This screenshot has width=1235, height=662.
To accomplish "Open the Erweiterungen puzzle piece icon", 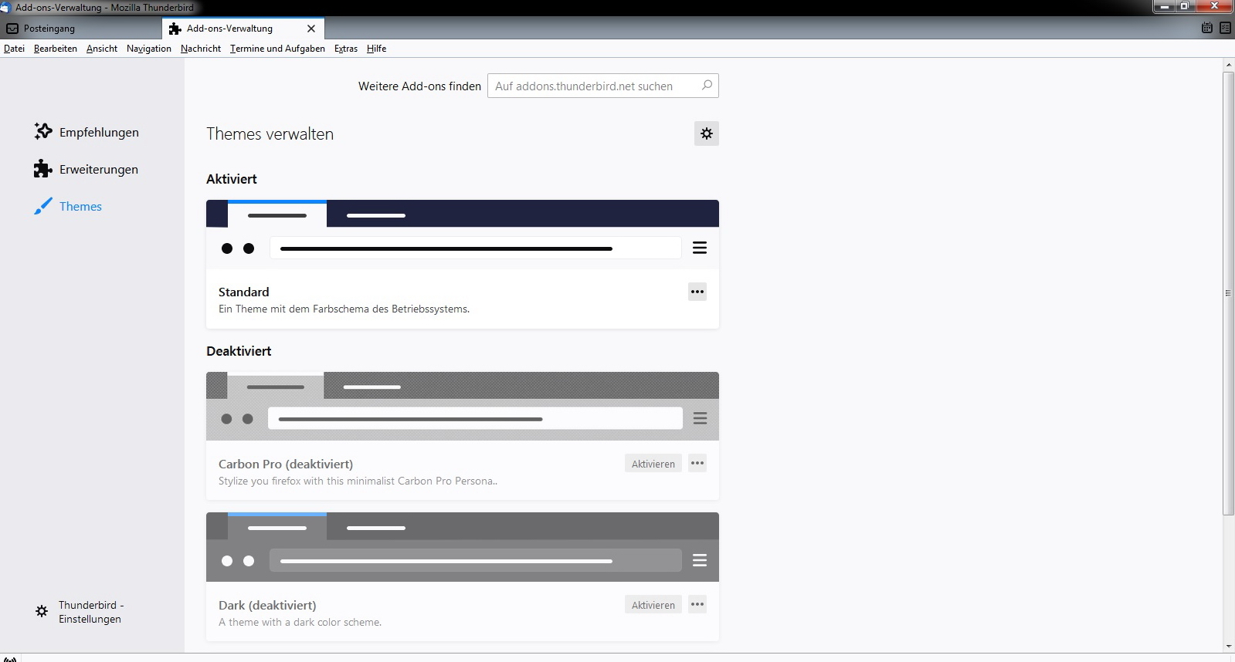I will tap(43, 169).
